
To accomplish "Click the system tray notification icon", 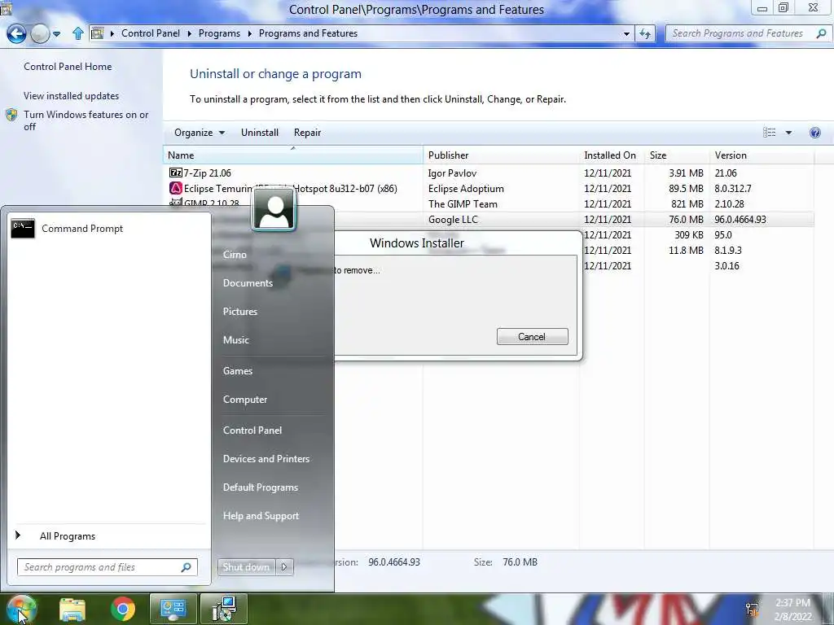I will 752,609.
